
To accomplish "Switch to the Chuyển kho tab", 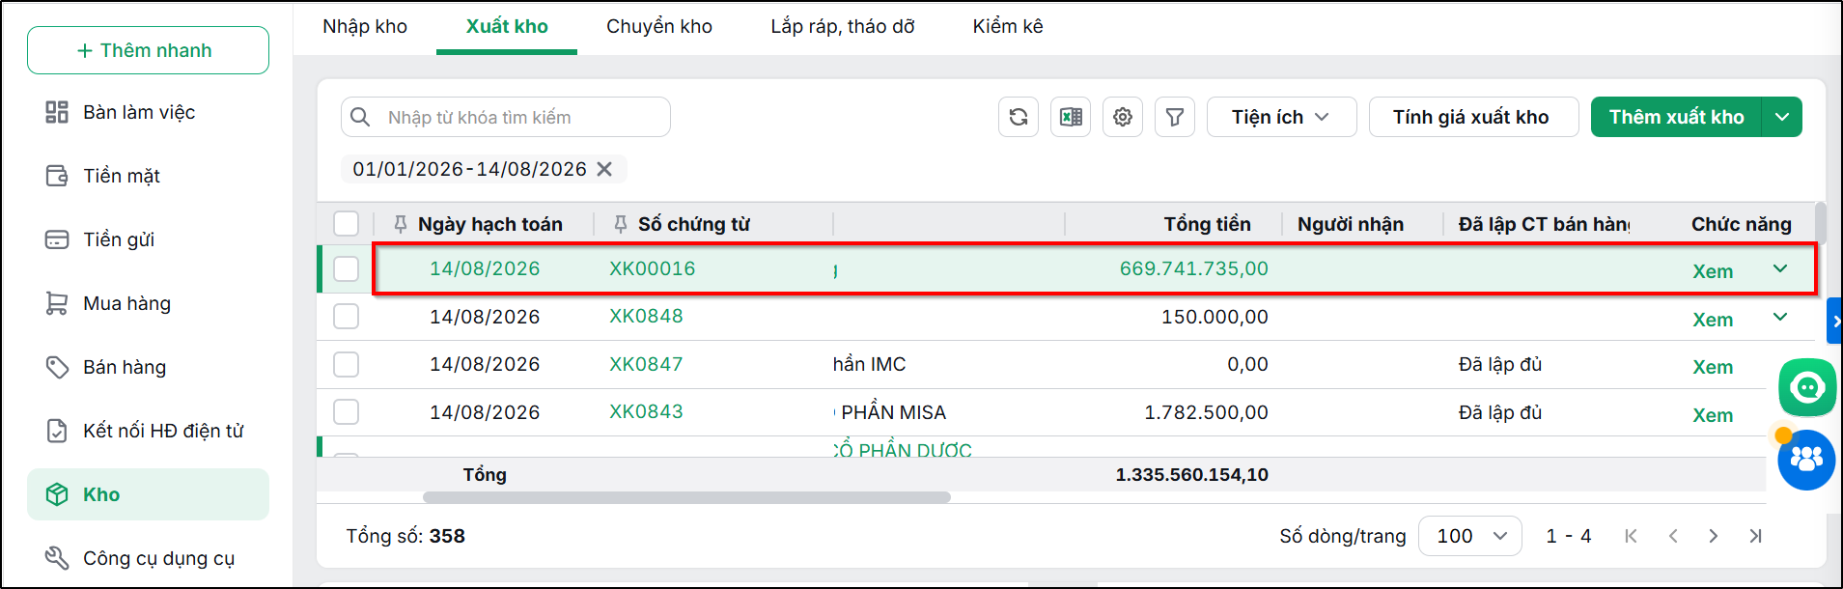I will 659,26.
